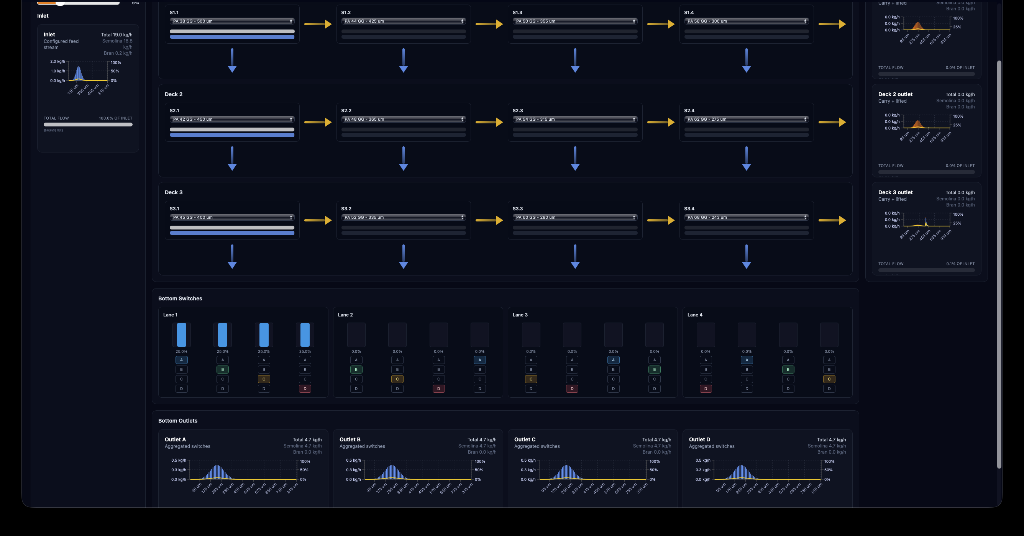This screenshot has height=536, width=1024.
Task: Set Lane 3 first switch to A
Action: point(531,360)
